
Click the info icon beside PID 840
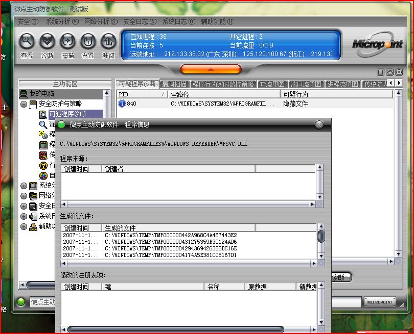(x=122, y=104)
